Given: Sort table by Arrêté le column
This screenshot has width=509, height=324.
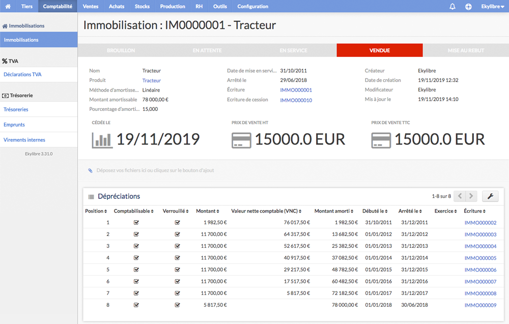Looking at the screenshot, I should click(x=410, y=211).
